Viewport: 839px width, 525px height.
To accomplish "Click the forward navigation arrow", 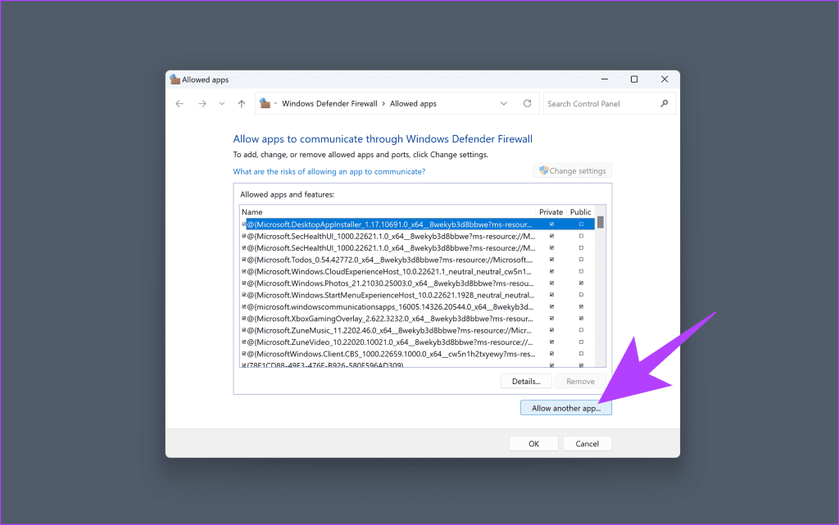I will coord(202,104).
